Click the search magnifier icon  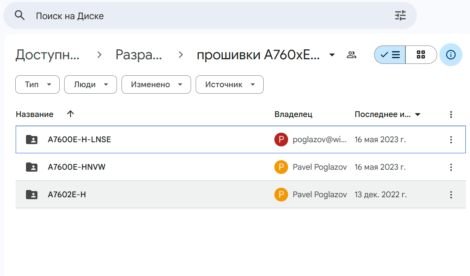[x=19, y=15]
